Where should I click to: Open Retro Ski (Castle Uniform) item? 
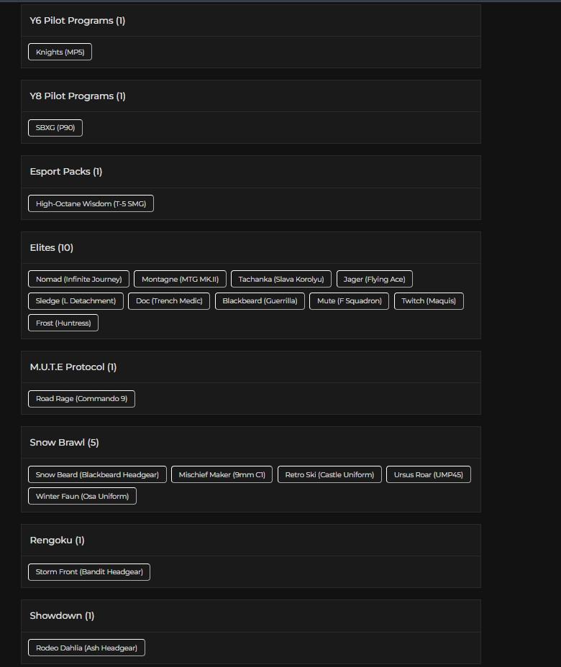(x=329, y=475)
